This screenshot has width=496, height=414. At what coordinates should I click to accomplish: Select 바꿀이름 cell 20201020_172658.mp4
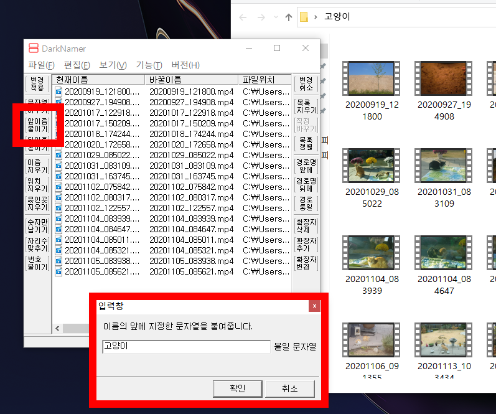pyautogui.click(x=192, y=144)
